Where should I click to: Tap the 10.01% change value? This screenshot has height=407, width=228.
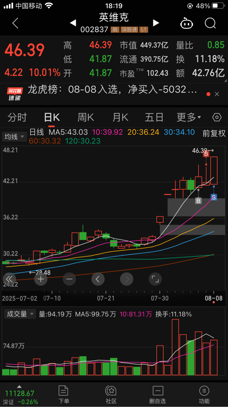(x=45, y=72)
